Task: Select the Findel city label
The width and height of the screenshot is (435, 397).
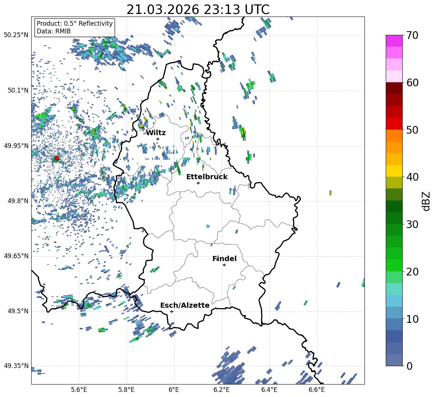Action: pos(224,259)
